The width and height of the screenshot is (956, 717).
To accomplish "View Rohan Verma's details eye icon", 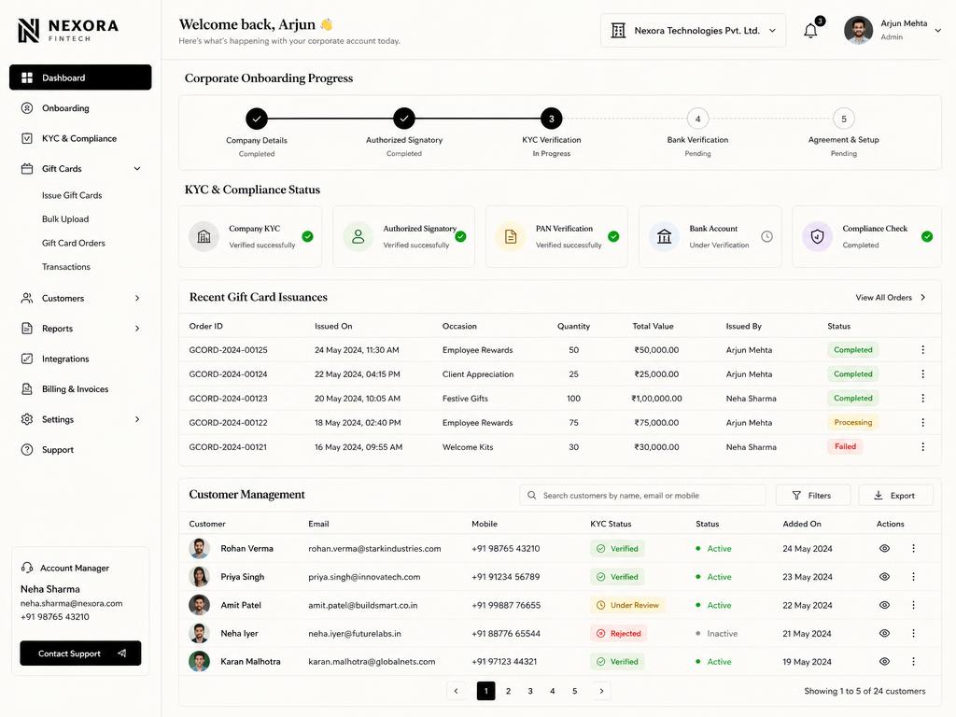I will point(885,548).
